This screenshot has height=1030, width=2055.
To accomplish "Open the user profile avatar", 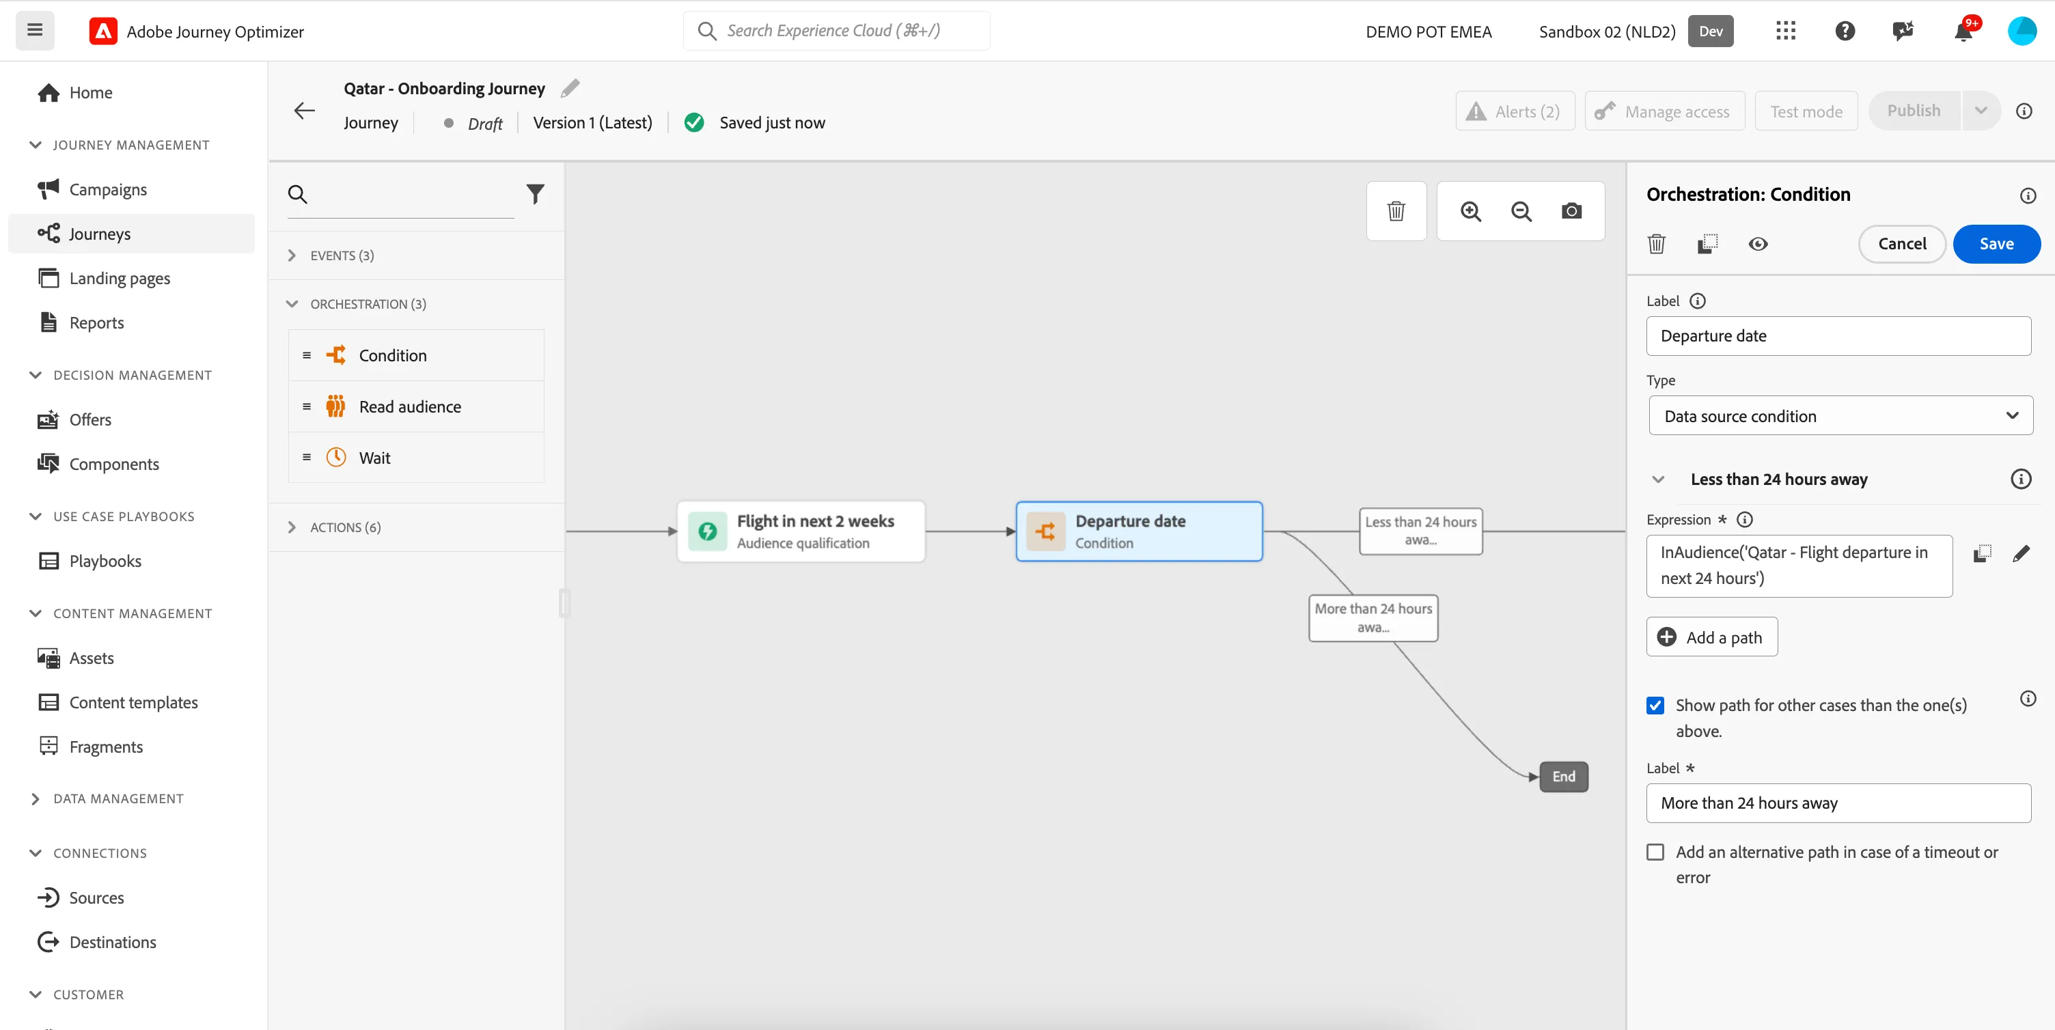I will tap(2022, 31).
